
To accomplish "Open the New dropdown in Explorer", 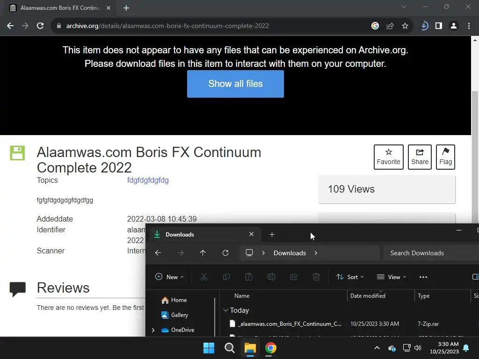I will [169, 277].
